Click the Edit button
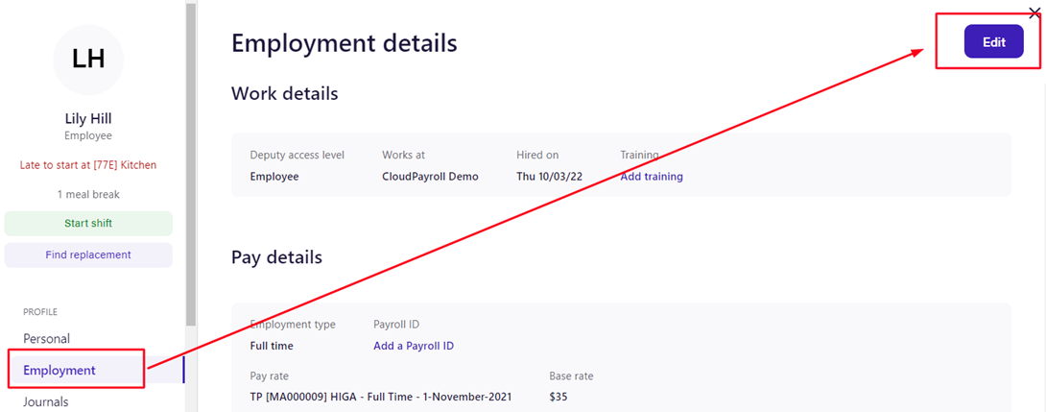Image resolution: width=1046 pixels, height=412 pixels. pyautogui.click(x=993, y=41)
